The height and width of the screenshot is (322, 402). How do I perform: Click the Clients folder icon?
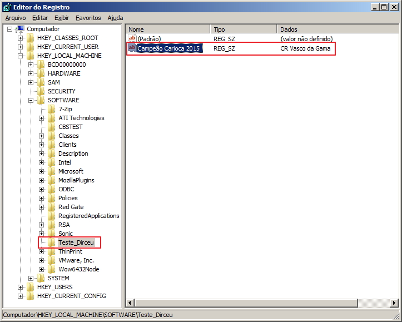tap(52, 145)
